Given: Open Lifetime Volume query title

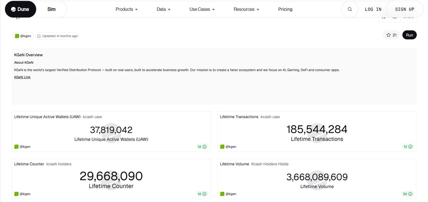Looking at the screenshot, I should click(235, 164).
